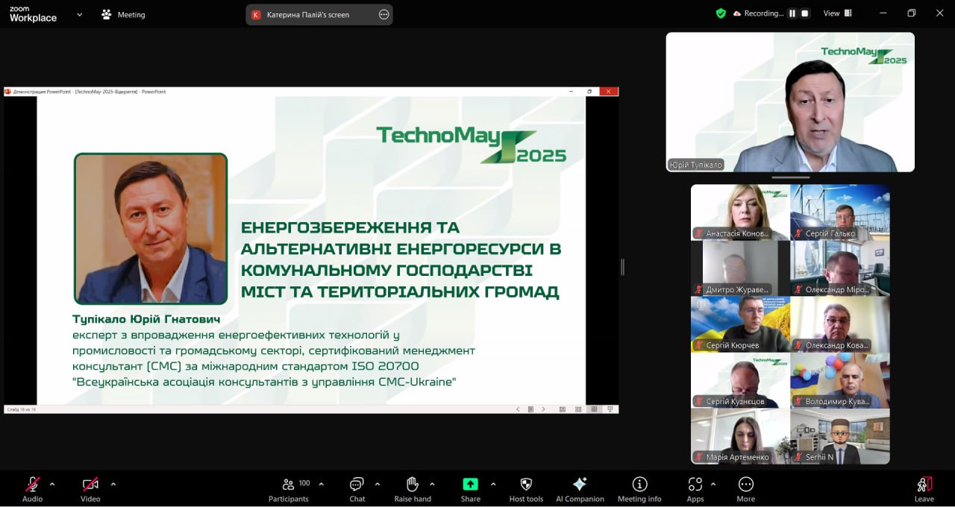Screen dimensions: 955x507
Task: Select Анастасія Конов... participant tile
Action: (x=740, y=212)
